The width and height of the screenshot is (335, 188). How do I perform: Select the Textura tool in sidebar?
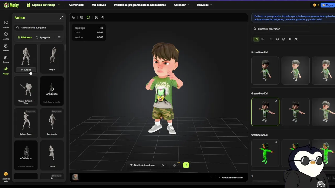(6, 59)
